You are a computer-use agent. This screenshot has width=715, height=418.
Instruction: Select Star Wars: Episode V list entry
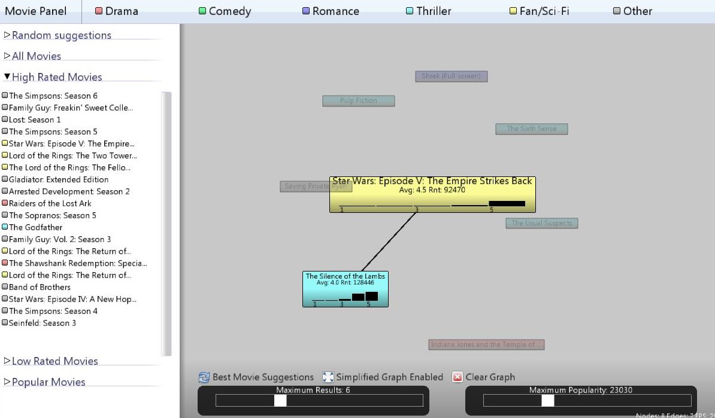coord(68,144)
